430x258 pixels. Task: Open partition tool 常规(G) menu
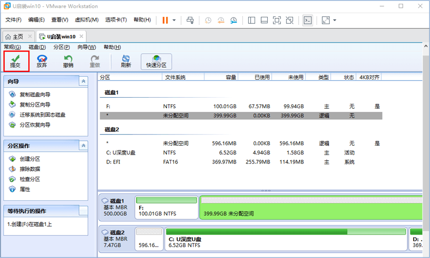tap(12, 47)
